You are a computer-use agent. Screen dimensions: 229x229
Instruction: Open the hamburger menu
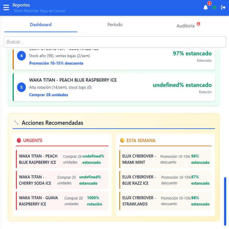(x=6, y=7)
